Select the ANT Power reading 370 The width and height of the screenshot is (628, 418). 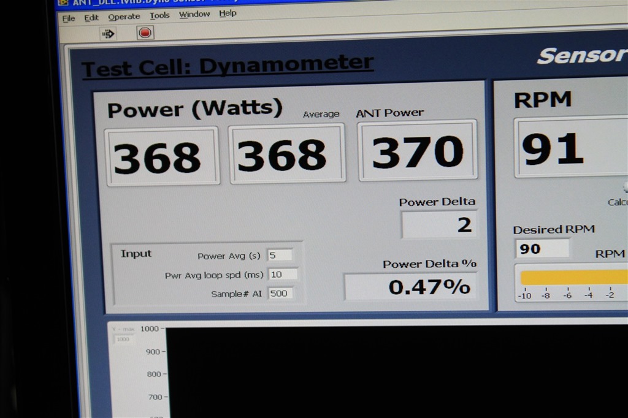pyautogui.click(x=417, y=151)
